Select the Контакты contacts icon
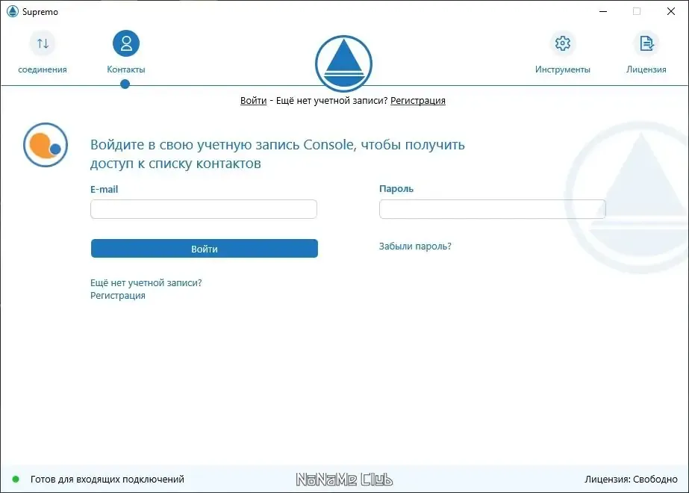 126,43
